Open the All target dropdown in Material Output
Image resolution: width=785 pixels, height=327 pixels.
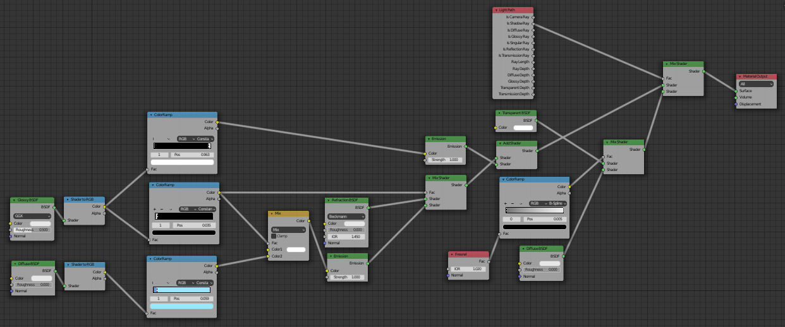click(x=756, y=83)
